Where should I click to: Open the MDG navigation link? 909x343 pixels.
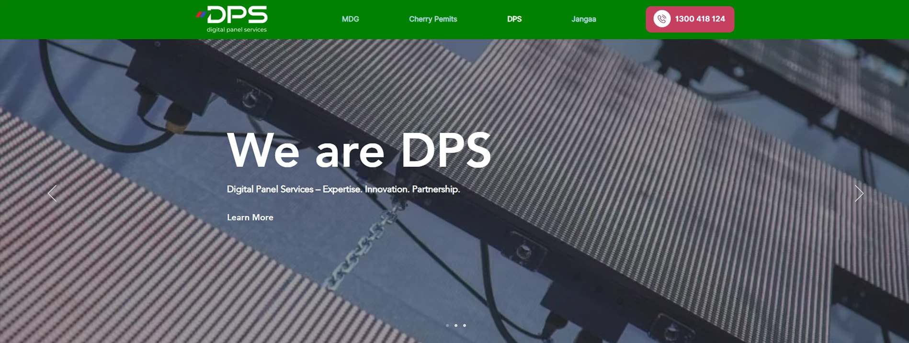(x=350, y=19)
